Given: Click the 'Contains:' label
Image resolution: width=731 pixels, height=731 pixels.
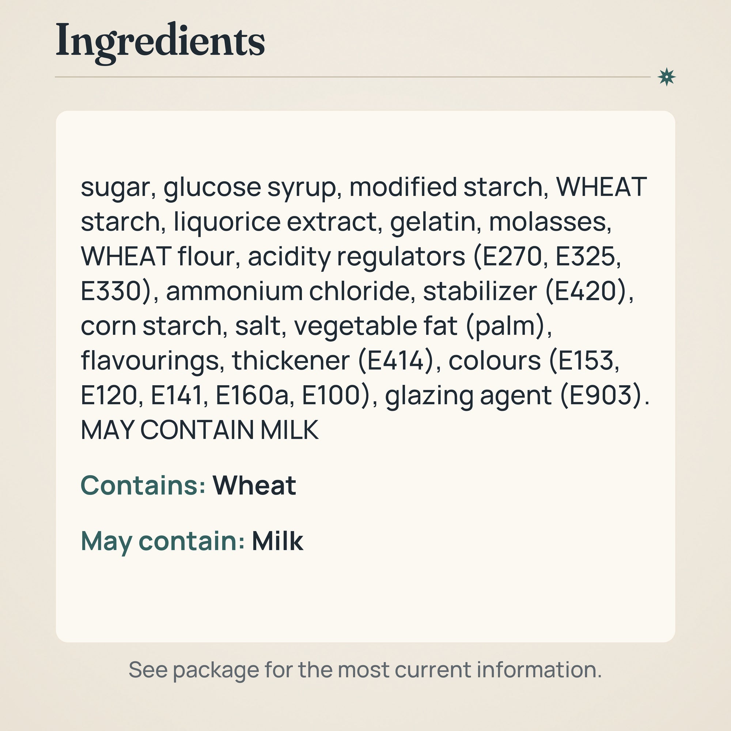Looking at the screenshot, I should [143, 485].
